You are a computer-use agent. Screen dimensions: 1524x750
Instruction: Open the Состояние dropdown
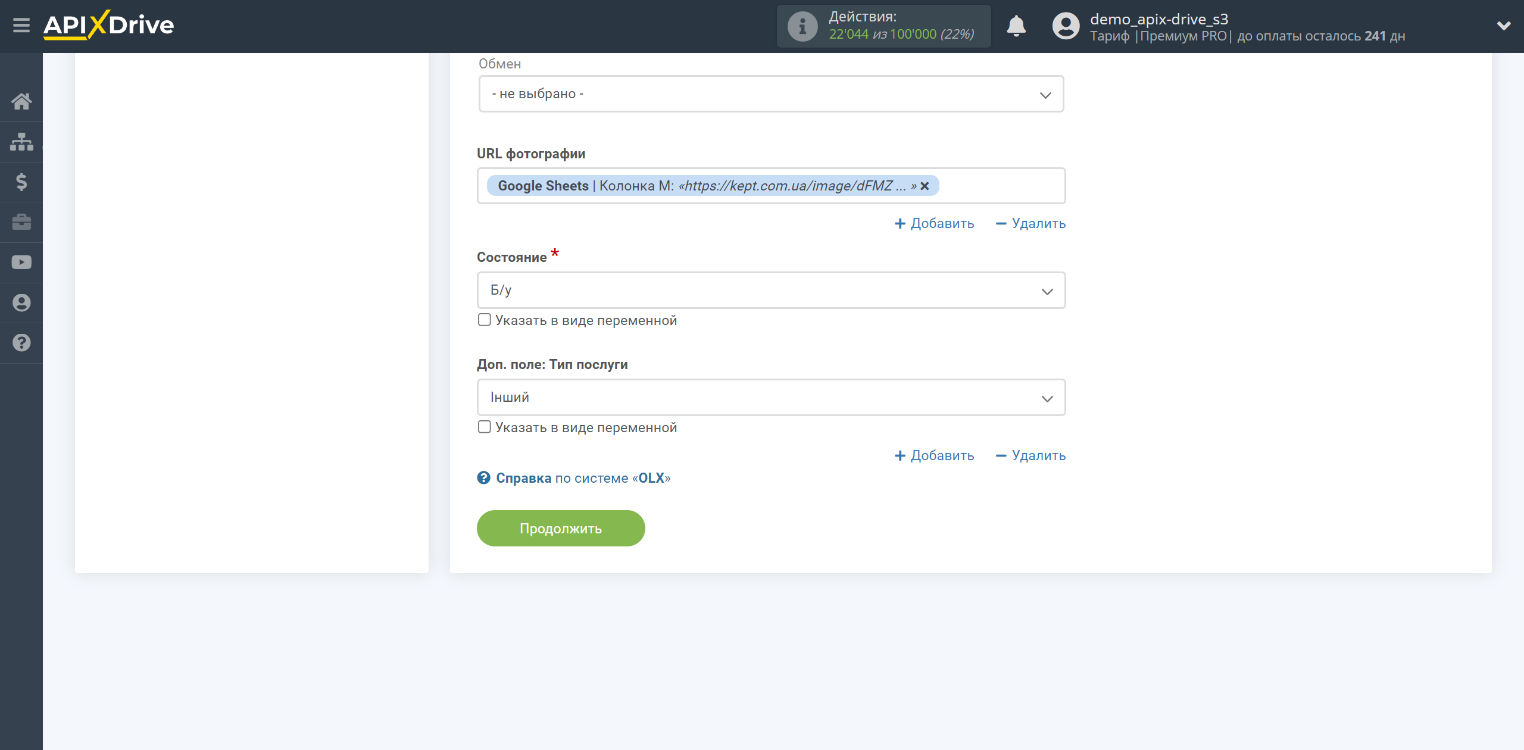pos(771,290)
